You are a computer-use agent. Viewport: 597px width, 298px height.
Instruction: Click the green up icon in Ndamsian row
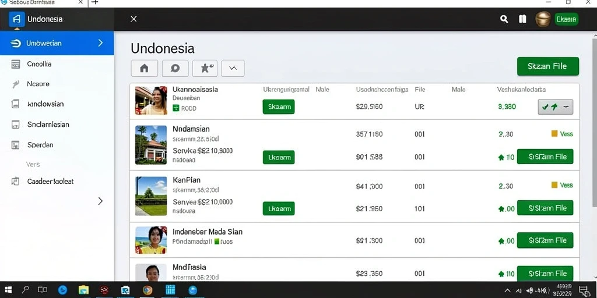501,157
